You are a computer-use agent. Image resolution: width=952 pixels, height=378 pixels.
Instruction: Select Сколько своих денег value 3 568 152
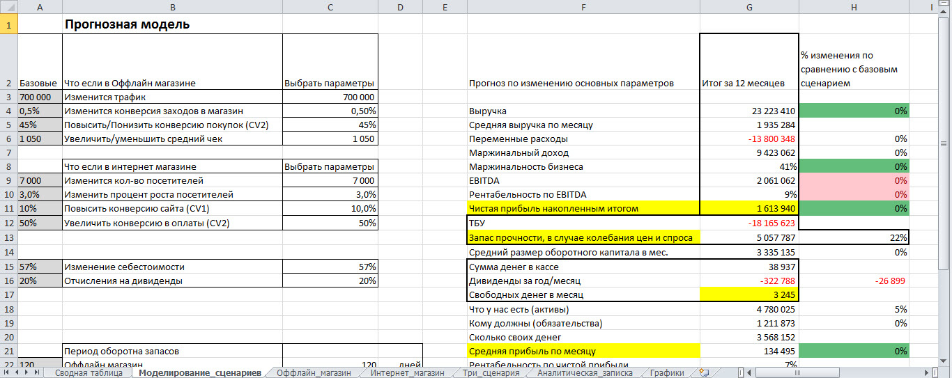click(749, 337)
